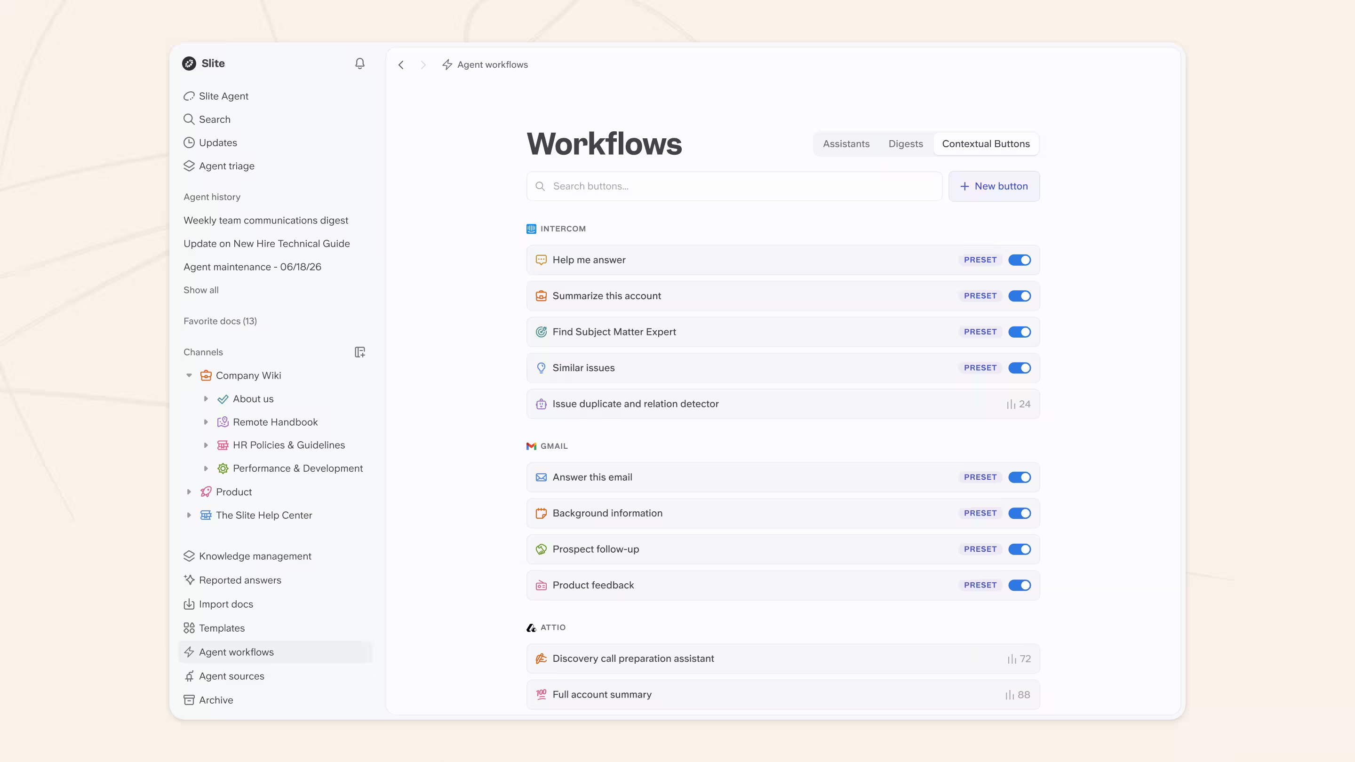Expand The Slite Help Center channel
The image size is (1355, 762).
[189, 516]
